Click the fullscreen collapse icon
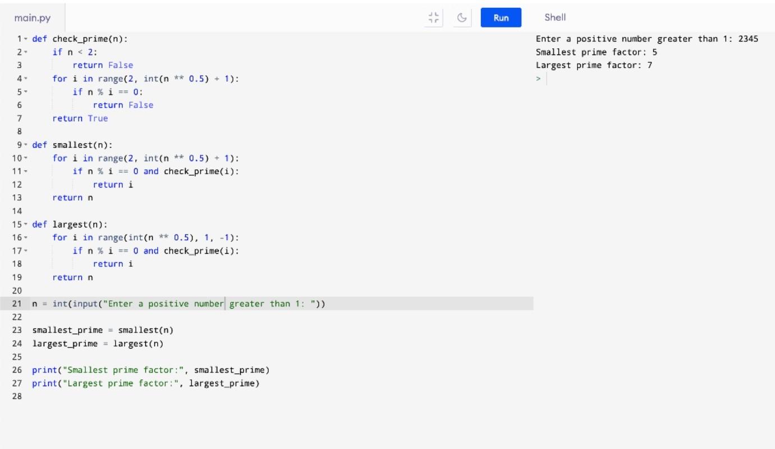Viewport: 775px width, 449px height. pos(433,17)
